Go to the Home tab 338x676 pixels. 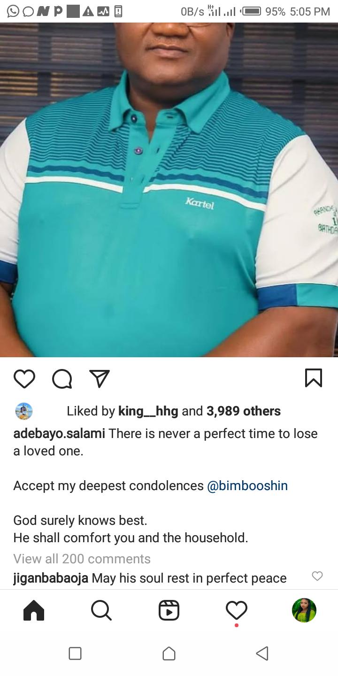(x=34, y=611)
